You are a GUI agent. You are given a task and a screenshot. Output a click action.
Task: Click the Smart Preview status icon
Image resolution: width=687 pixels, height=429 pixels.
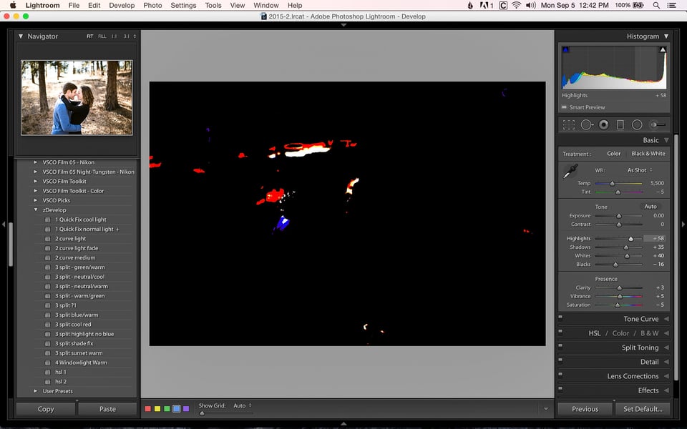[565, 107]
